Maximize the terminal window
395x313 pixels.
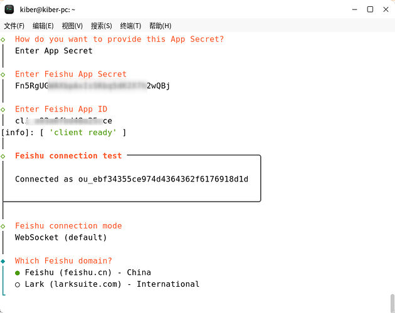(x=370, y=9)
